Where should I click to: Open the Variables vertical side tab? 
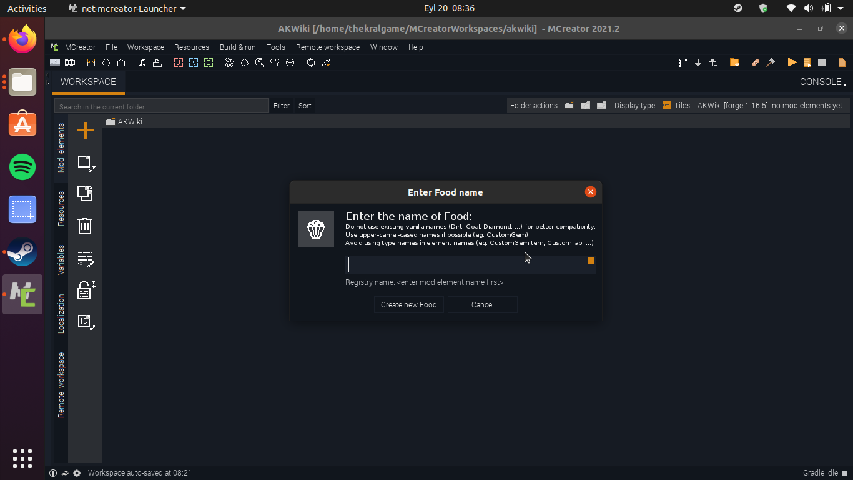tap(61, 260)
